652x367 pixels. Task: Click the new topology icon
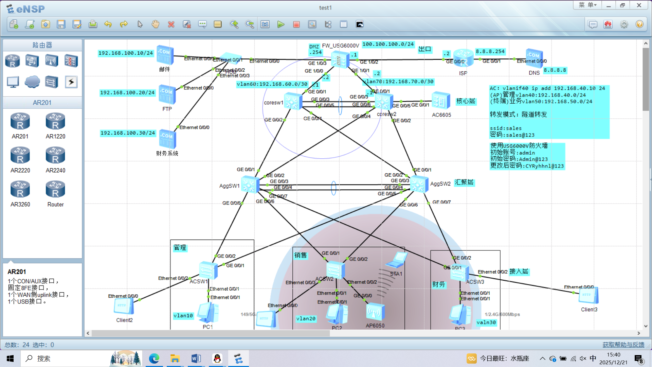[14, 24]
